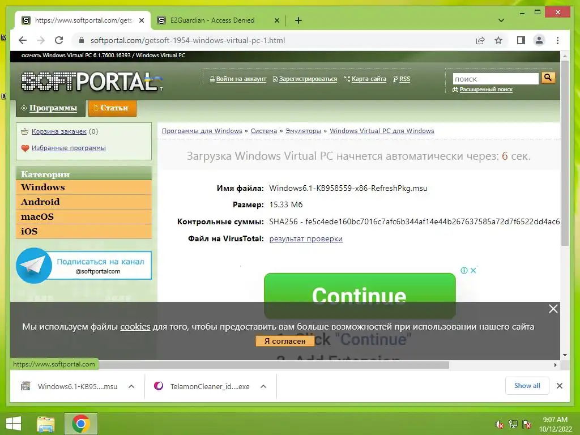This screenshot has width=580, height=435.
Task: Reload the softportal page
Action: [x=59, y=40]
